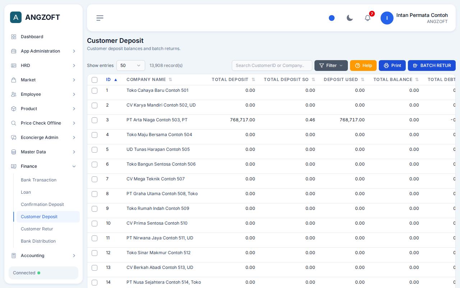Open the Show entries dropdown
The height and width of the screenshot is (288, 460).
click(131, 66)
